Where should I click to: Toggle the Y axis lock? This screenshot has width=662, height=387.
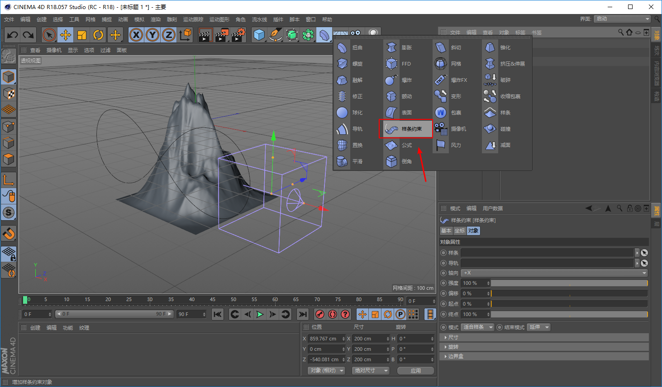coord(152,35)
